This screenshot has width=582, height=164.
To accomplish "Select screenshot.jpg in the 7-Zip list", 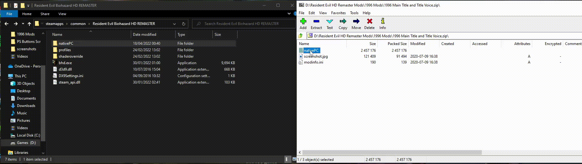I will pos(316,56).
